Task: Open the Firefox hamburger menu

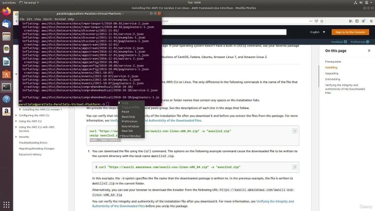Action: [371, 21]
